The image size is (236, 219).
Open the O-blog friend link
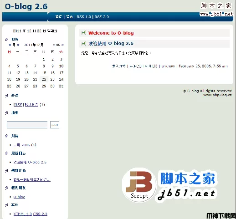(x=19, y=197)
